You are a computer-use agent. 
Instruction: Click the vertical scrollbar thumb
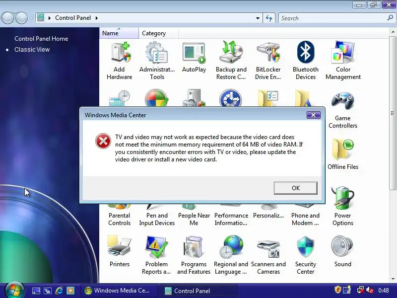(x=393, y=113)
